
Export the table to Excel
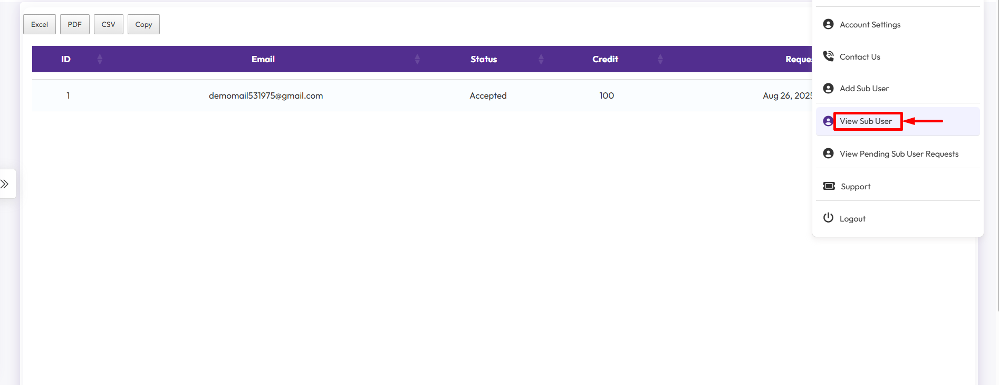point(40,24)
